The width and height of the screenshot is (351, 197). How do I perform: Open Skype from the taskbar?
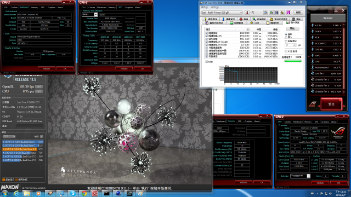click(73, 193)
